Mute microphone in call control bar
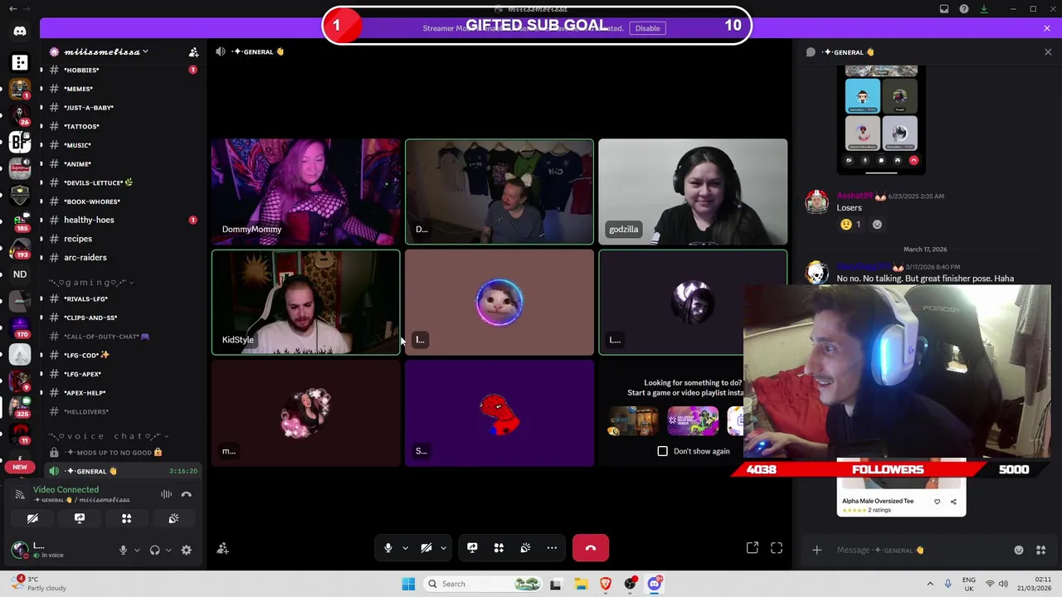The width and height of the screenshot is (1062, 597). pos(388,548)
